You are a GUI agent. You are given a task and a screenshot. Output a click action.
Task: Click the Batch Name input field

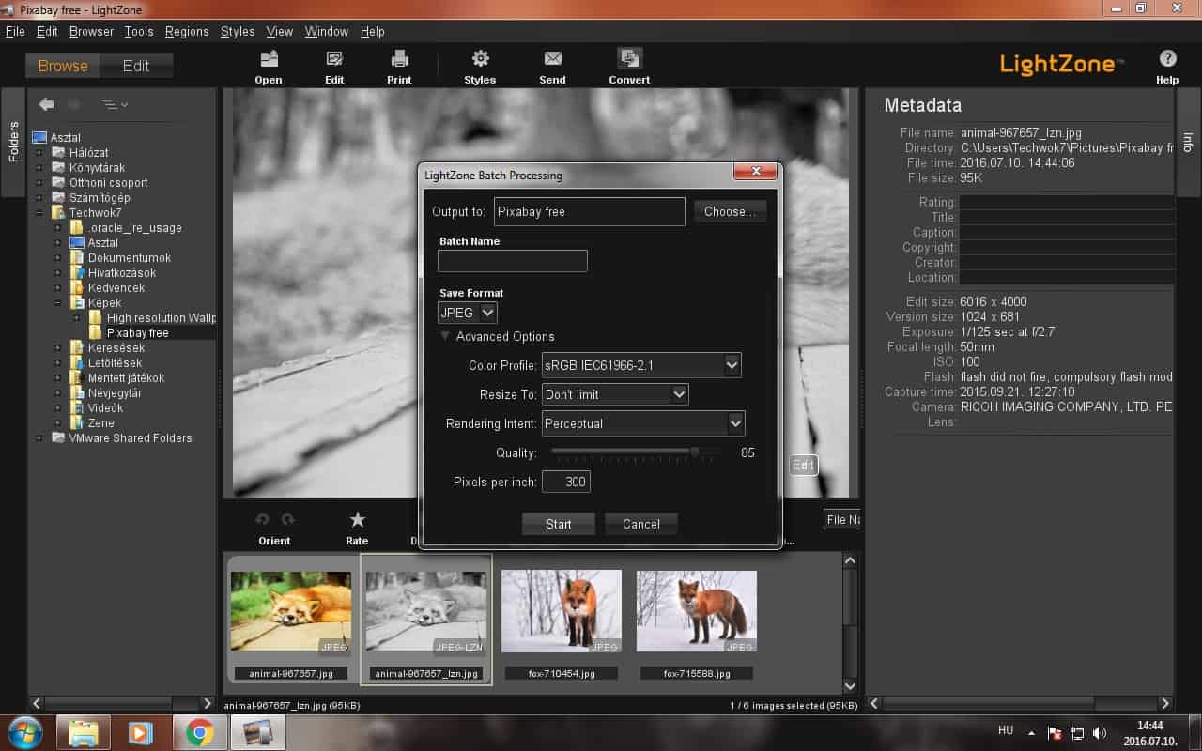pyautogui.click(x=513, y=261)
